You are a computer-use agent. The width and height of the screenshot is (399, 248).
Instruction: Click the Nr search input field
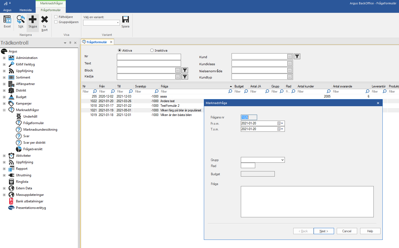(x=149, y=57)
